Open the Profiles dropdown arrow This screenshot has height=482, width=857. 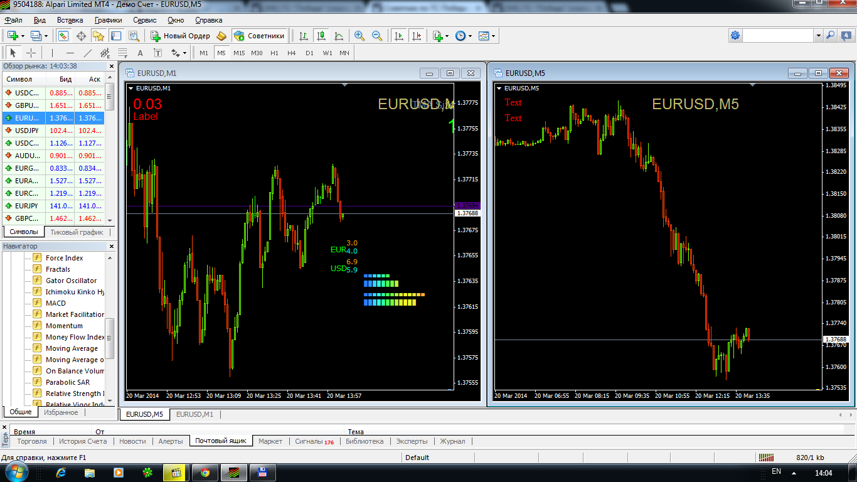46,36
